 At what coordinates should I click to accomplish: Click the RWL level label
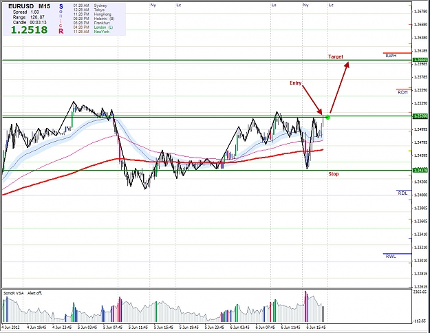[x=391, y=257]
